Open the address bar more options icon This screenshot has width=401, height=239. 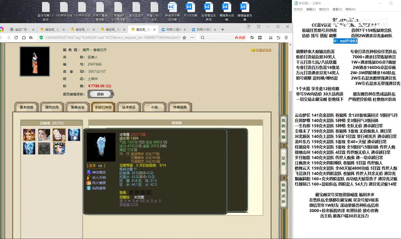pyautogui.click(x=193, y=38)
